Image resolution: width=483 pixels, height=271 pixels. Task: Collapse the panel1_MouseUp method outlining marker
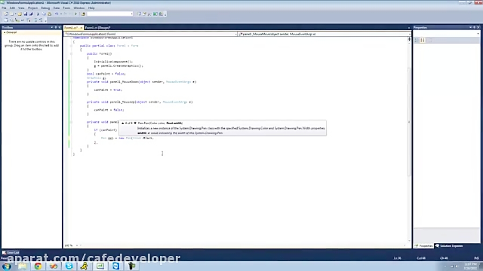click(71, 102)
